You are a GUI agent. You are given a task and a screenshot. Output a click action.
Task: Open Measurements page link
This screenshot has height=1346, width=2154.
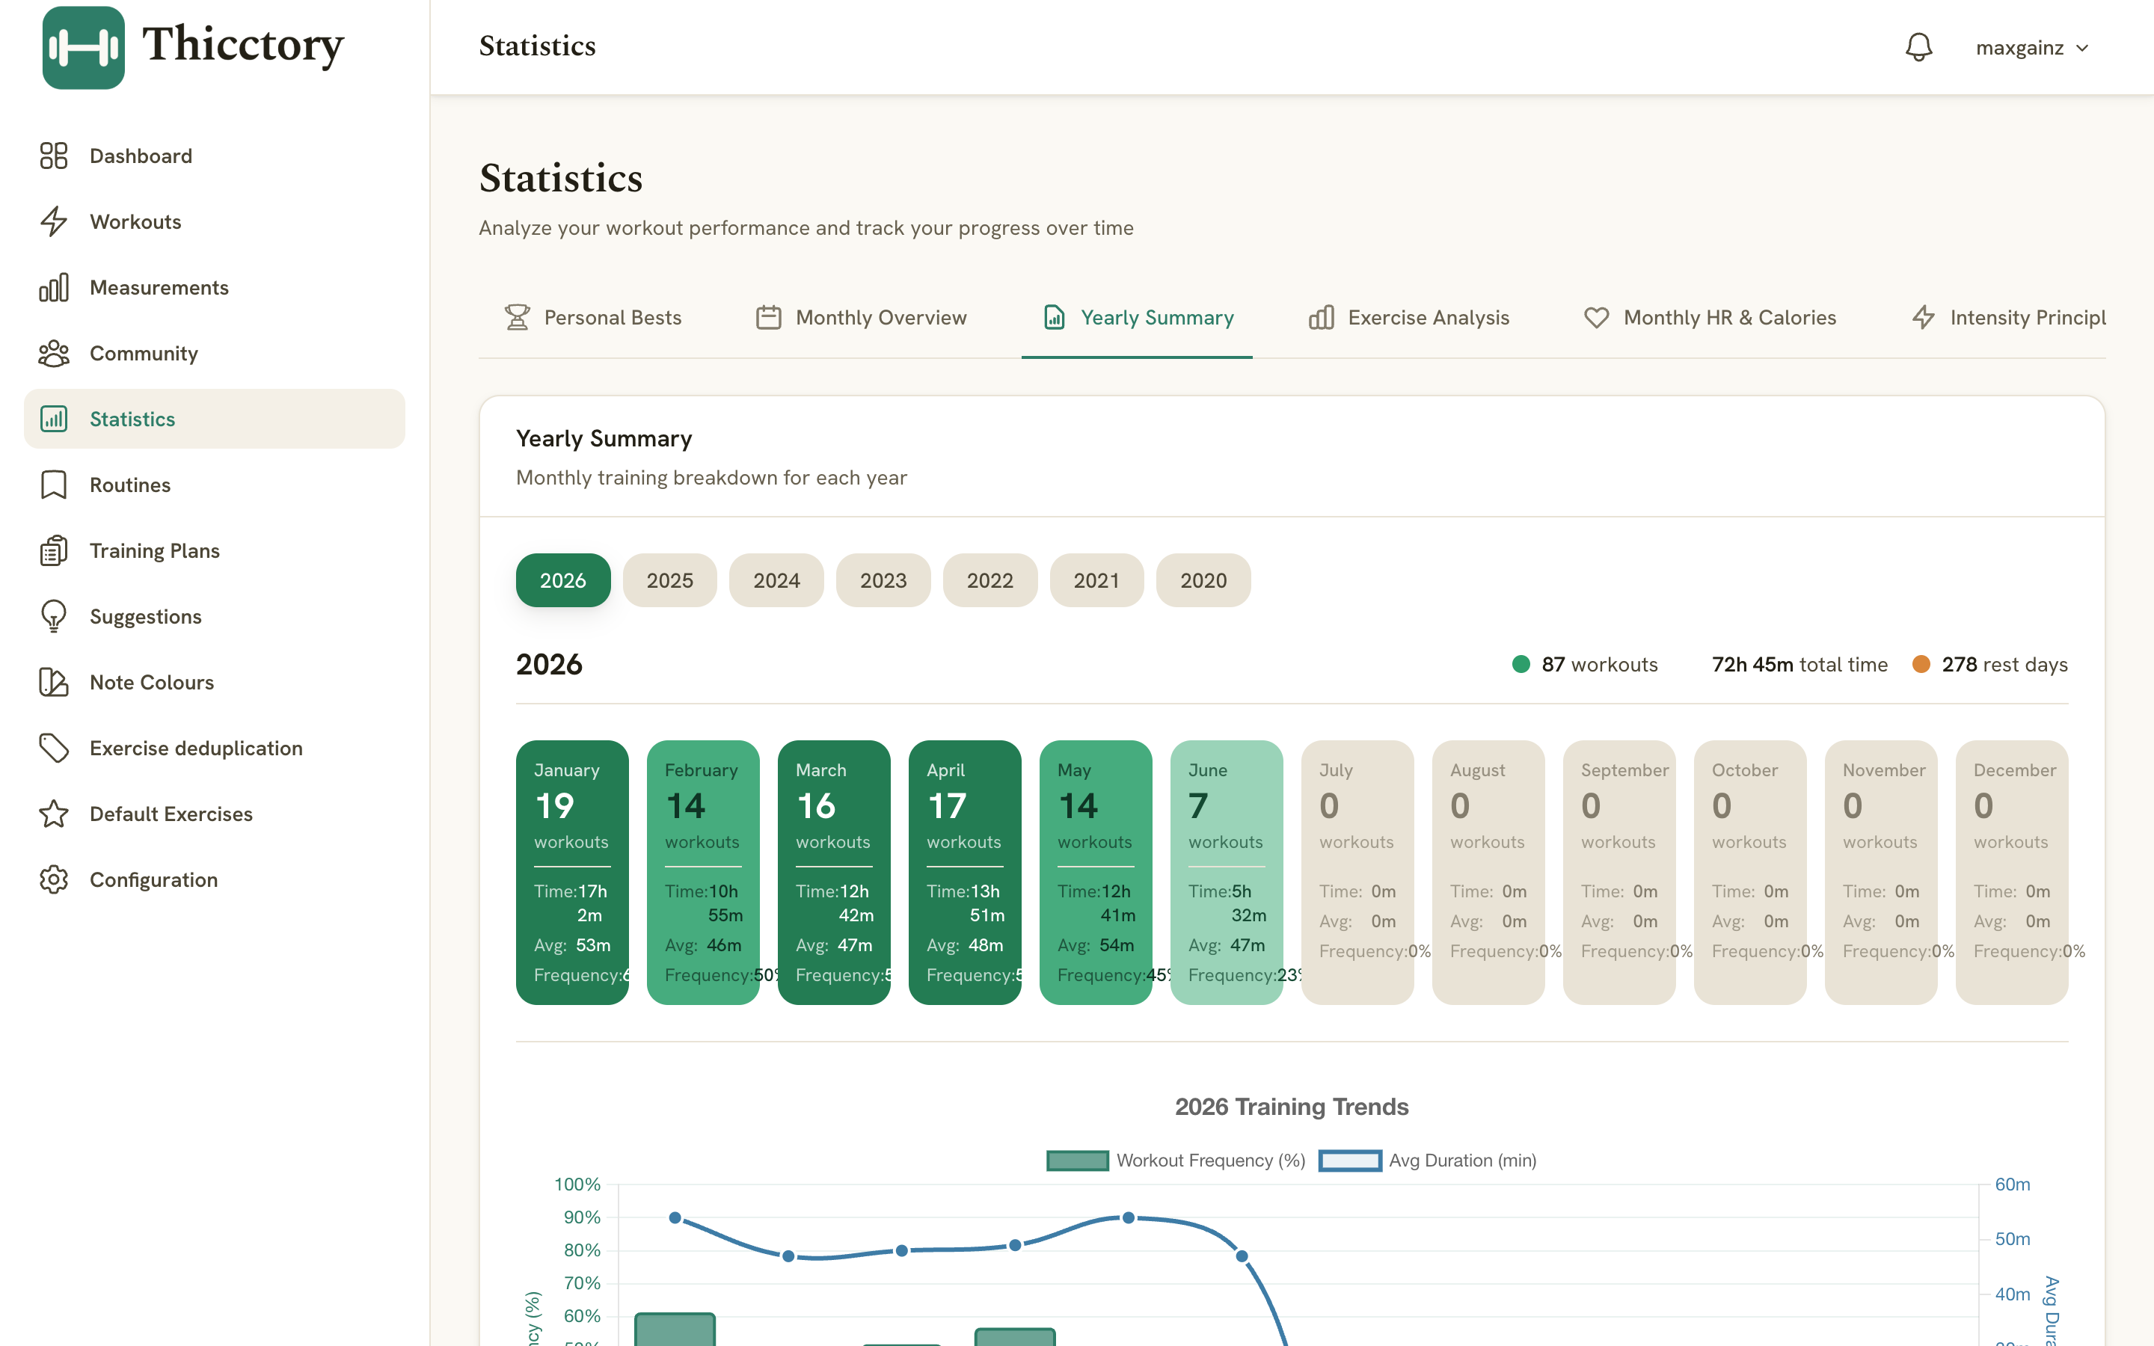click(x=215, y=288)
